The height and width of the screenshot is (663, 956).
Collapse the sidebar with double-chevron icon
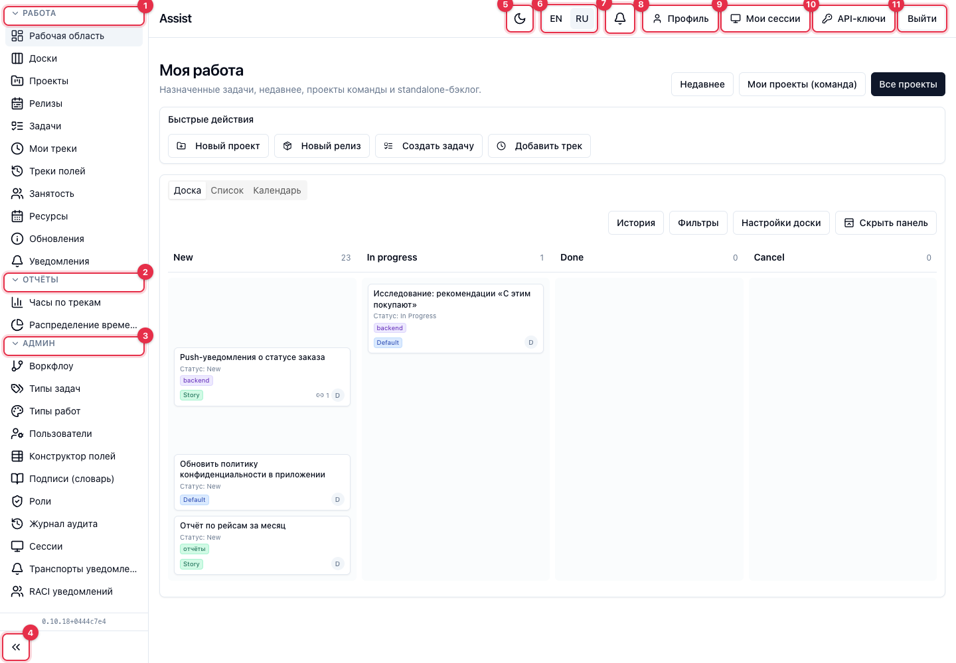pos(16,647)
